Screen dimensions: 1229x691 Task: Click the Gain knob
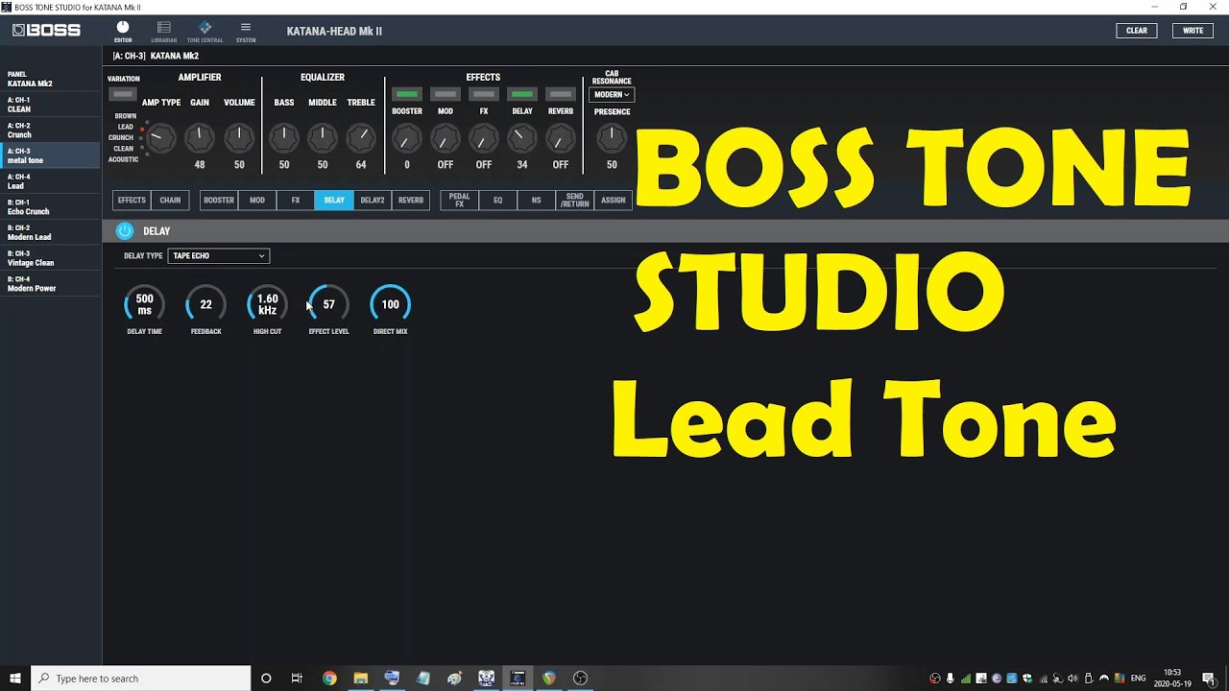[200, 138]
